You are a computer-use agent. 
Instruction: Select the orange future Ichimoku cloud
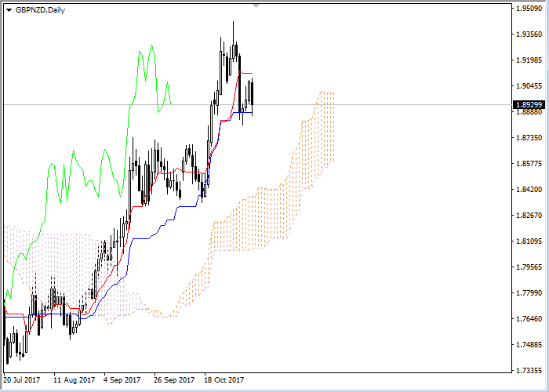[273, 217]
